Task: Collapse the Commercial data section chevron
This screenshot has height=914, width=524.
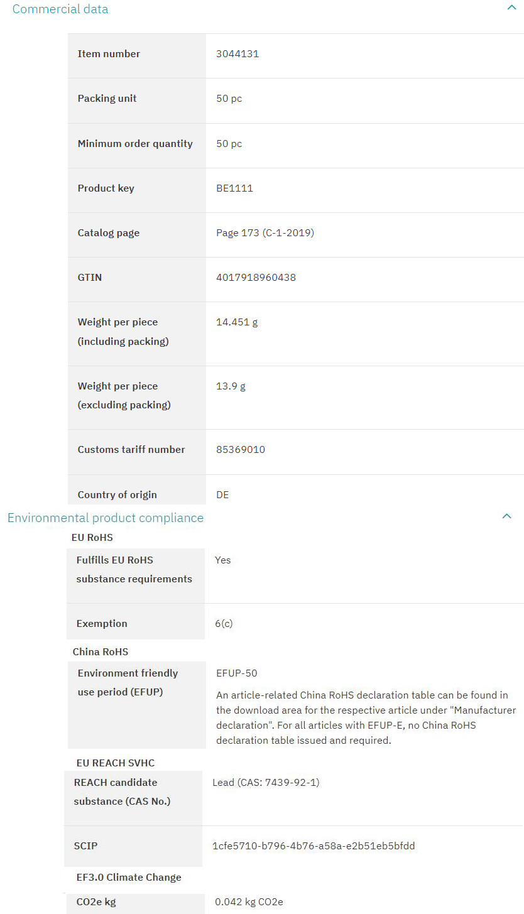Action: [511, 8]
